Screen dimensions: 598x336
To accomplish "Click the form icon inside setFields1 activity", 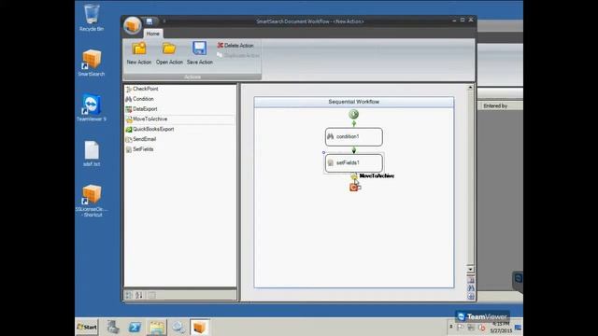I will point(330,162).
